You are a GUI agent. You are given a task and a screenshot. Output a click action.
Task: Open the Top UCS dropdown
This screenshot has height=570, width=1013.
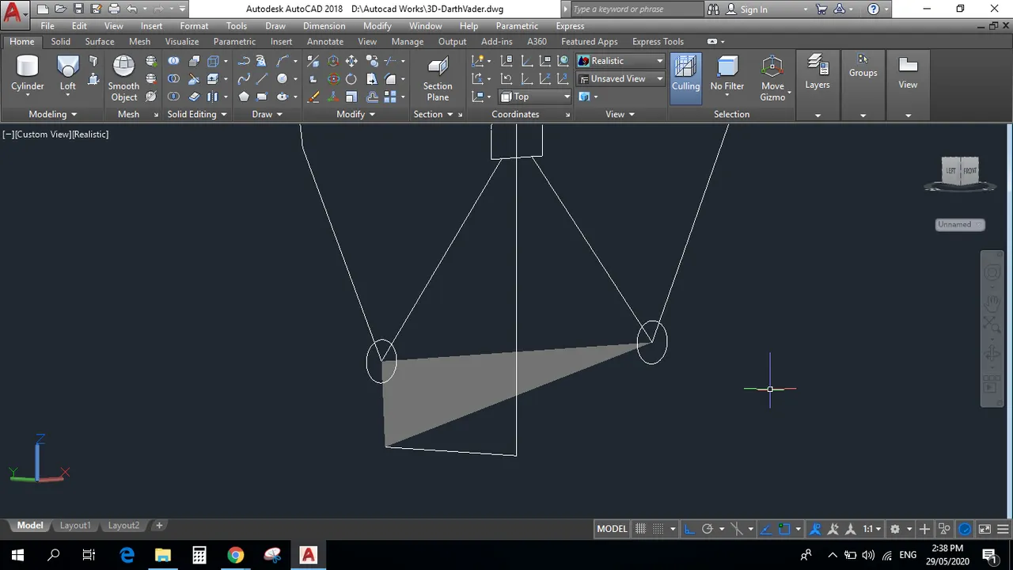coord(535,97)
